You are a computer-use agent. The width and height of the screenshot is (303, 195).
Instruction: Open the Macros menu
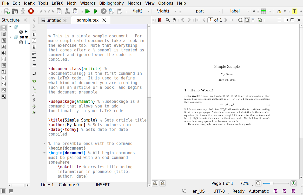point(135,3)
